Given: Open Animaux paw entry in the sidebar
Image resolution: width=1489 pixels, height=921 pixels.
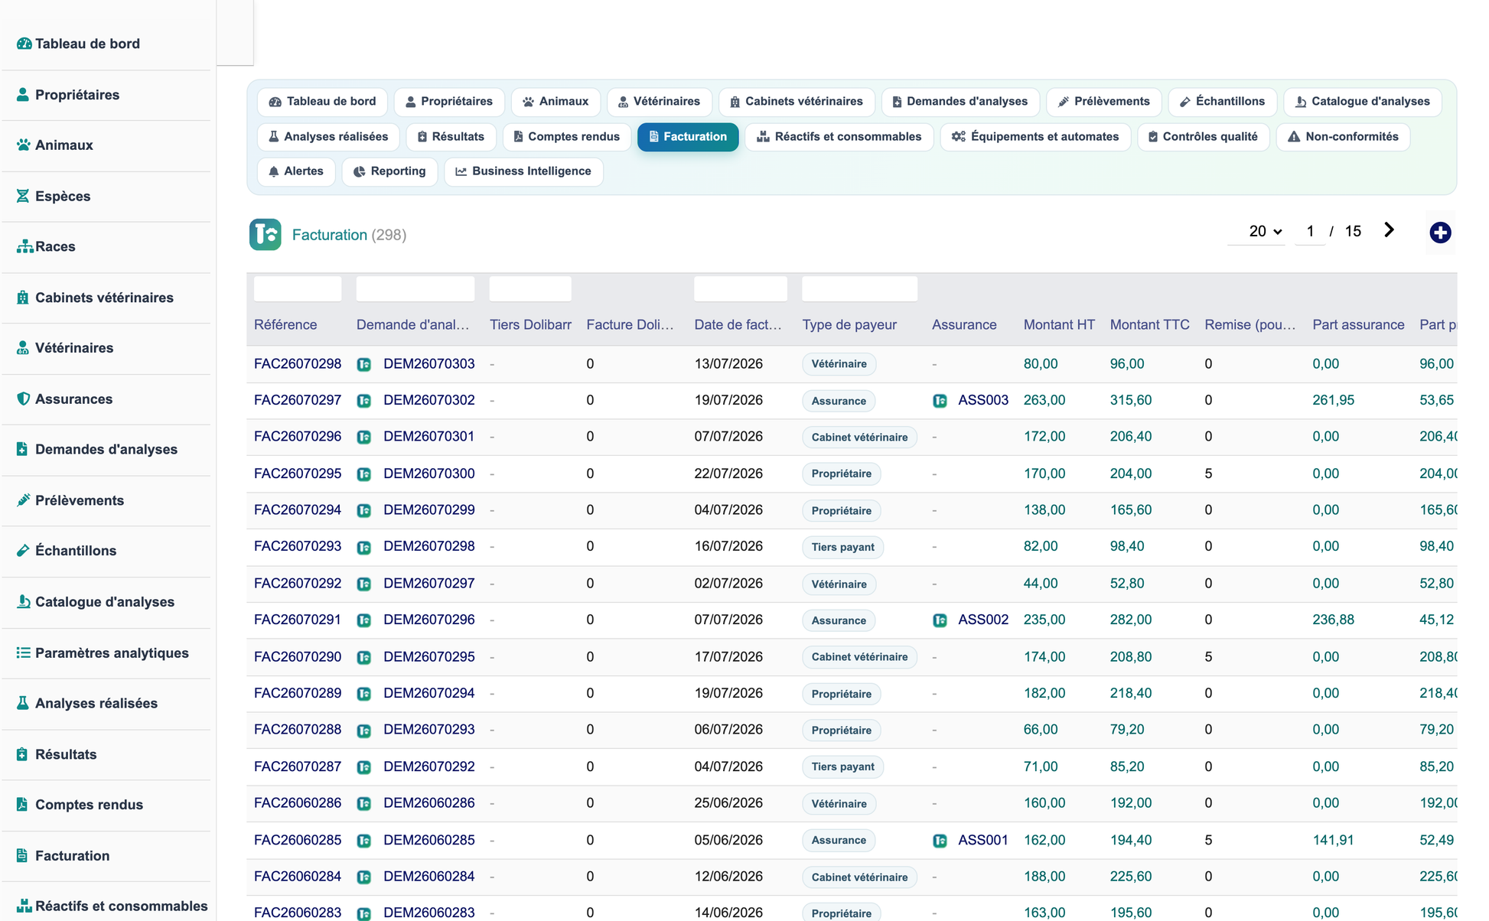Looking at the screenshot, I should point(55,145).
